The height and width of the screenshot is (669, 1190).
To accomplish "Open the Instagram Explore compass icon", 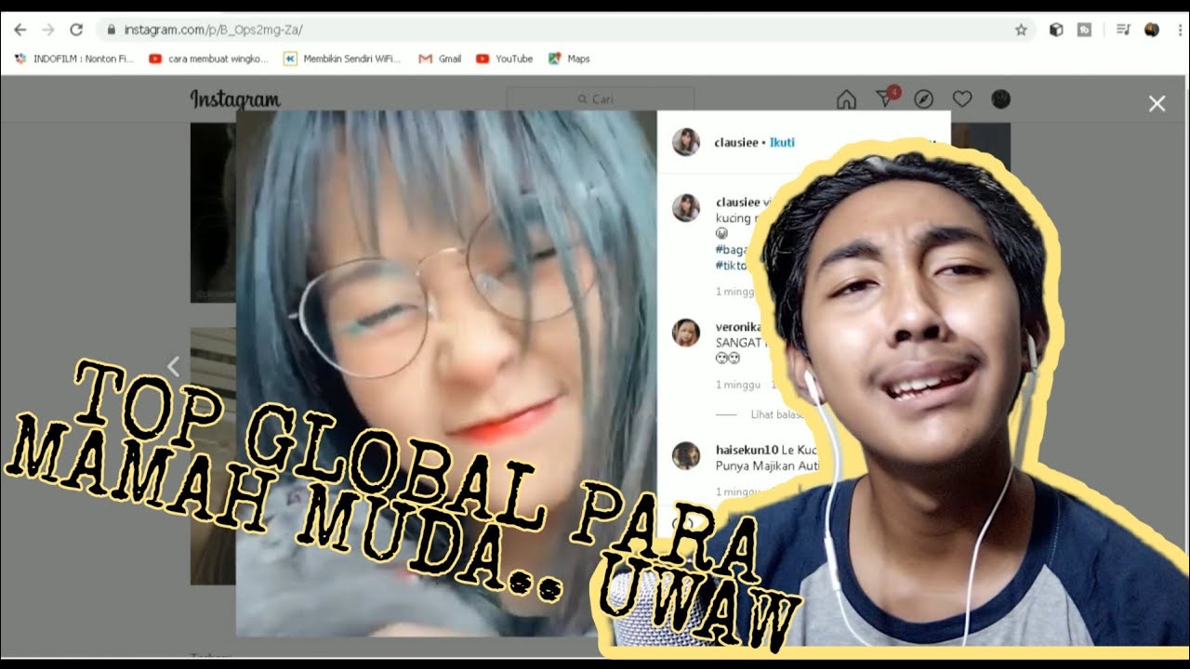I will 923,99.
